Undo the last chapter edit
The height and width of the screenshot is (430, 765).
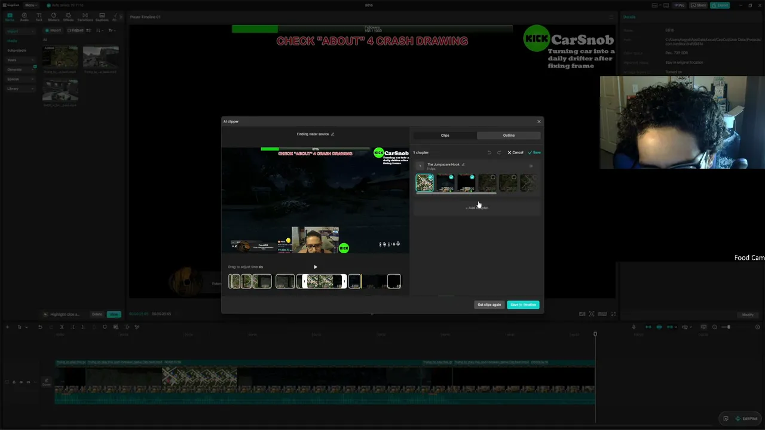pos(489,152)
